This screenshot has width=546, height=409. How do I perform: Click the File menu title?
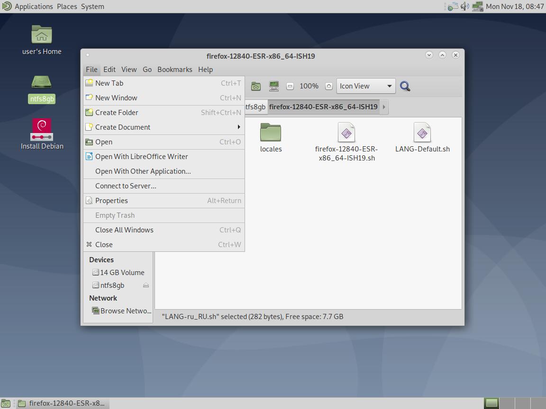91,70
